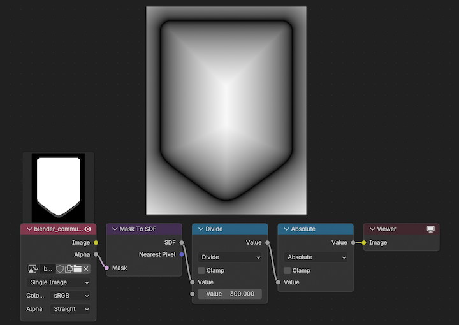Screen dimensions: 459x325
Task: Click the Value 300.000 field
Action: [230, 294]
